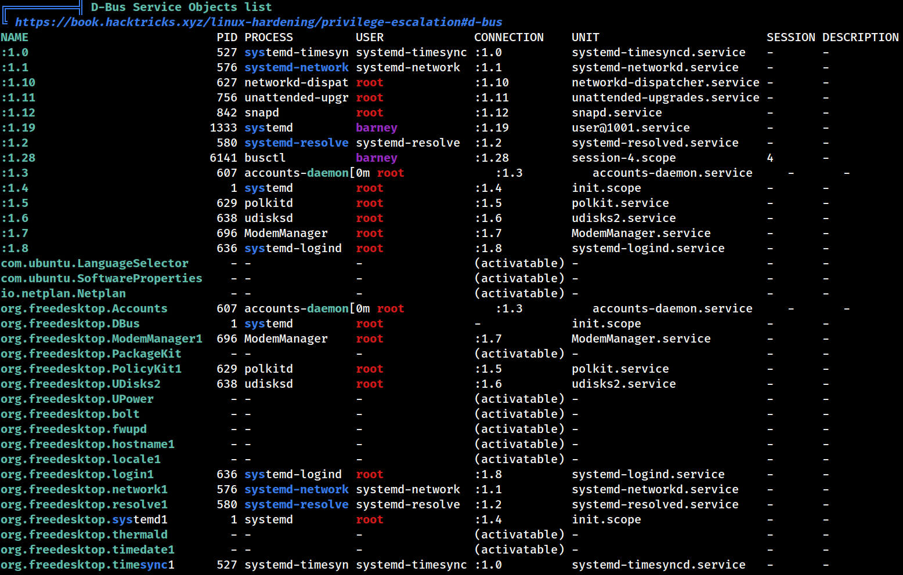The image size is (903, 575).
Task: Click org.freedesktop.fwupd service name
Action: point(74,429)
